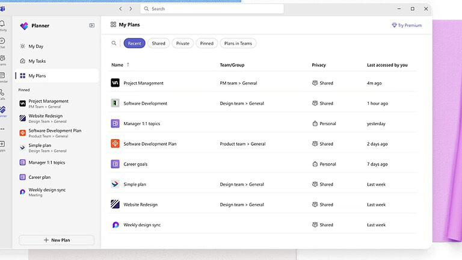Open Project Management row name
Viewport: 462px width, 260px height.
(144, 83)
